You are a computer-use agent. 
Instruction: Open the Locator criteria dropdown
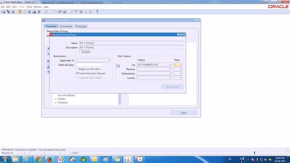click(x=170, y=78)
